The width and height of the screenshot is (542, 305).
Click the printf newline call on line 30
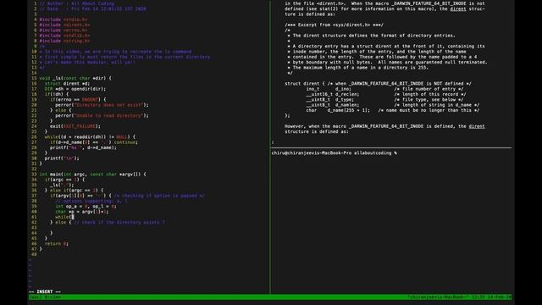(x=62, y=158)
